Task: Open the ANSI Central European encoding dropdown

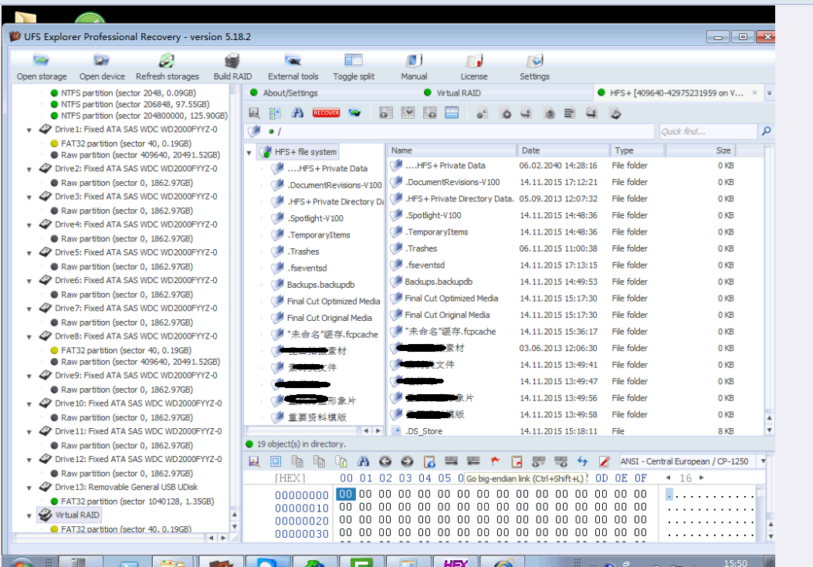Action: point(763,461)
